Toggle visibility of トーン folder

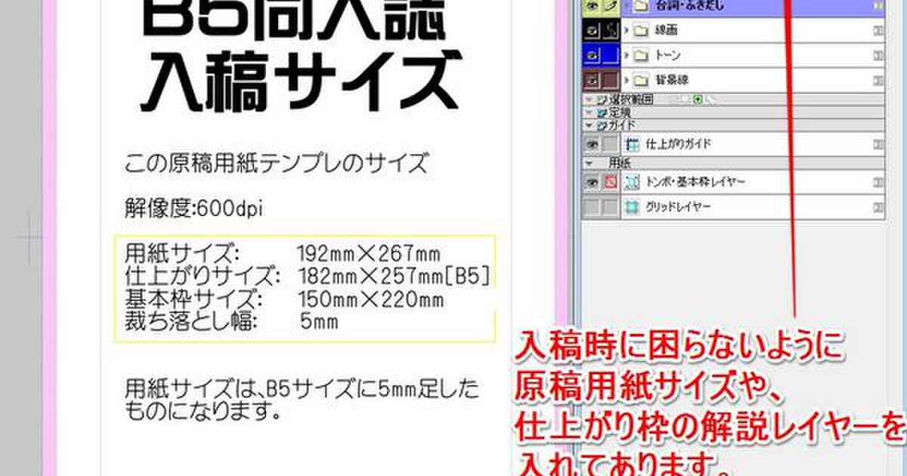[x=593, y=56]
